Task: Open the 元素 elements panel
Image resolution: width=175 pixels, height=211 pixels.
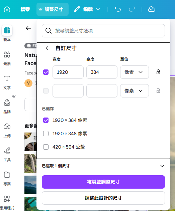Action: [x=7, y=58]
